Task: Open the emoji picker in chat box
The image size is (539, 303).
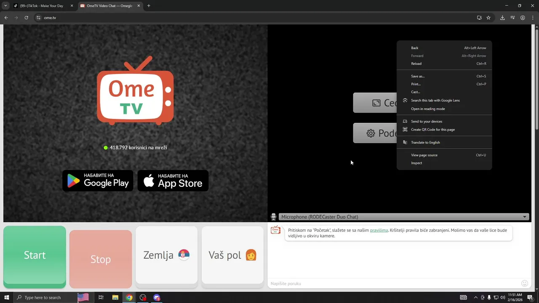Action: click(x=525, y=283)
